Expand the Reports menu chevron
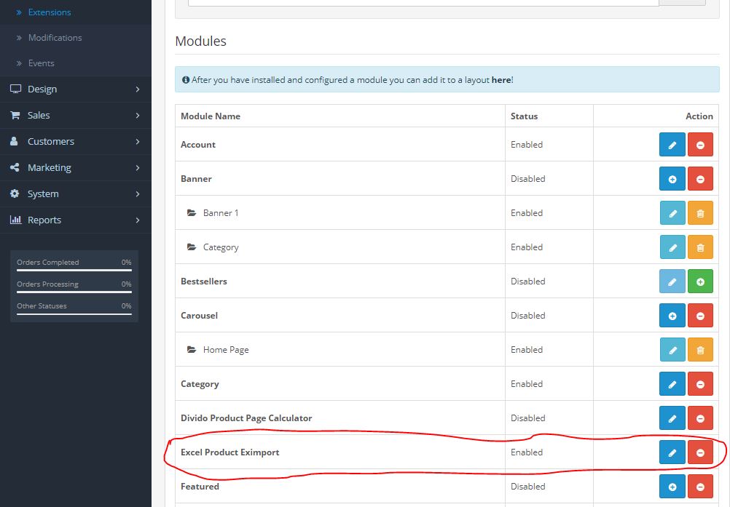The height and width of the screenshot is (507, 730). pos(138,220)
